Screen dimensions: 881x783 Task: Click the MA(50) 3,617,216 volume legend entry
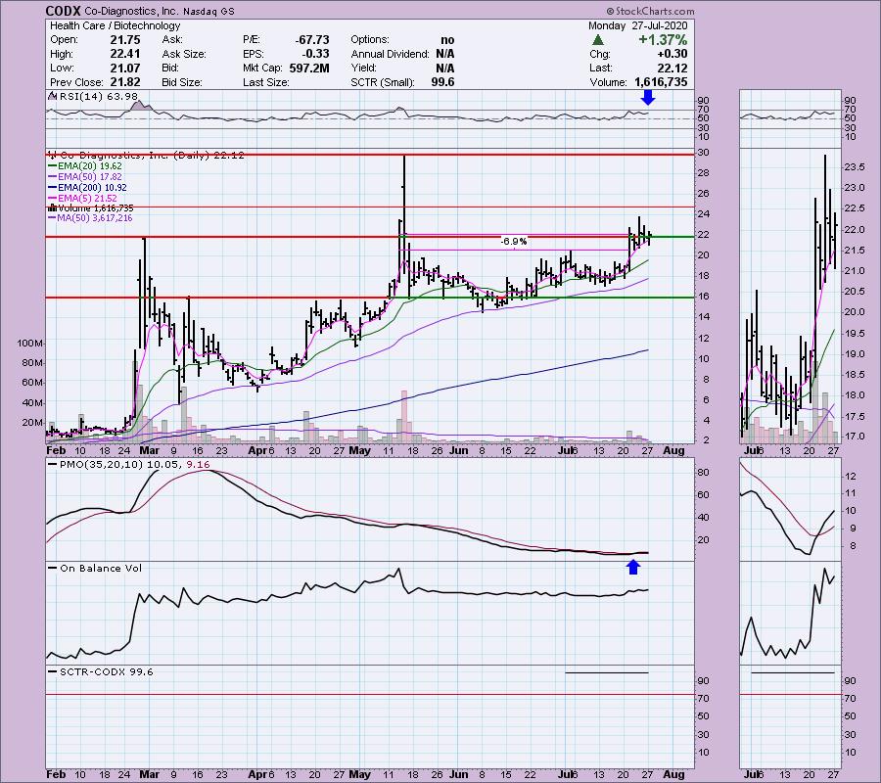pos(94,218)
